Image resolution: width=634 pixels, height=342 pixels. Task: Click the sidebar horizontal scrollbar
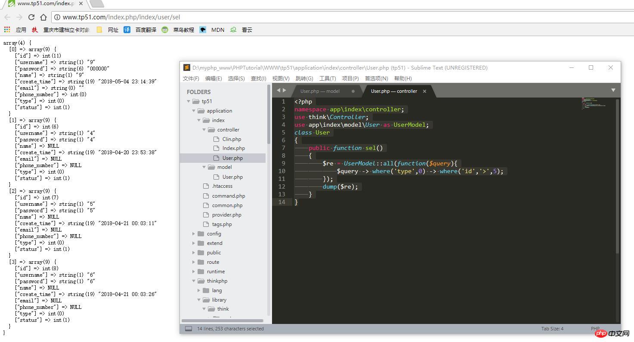coord(222,321)
